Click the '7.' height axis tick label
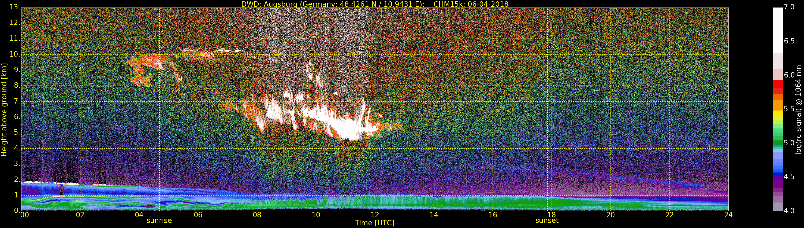The height and width of the screenshot is (228, 804). pos(17,101)
